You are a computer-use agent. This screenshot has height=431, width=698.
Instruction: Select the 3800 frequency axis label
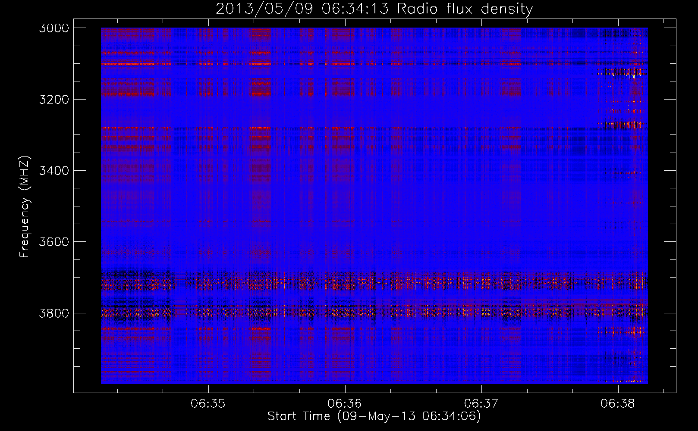tap(54, 313)
